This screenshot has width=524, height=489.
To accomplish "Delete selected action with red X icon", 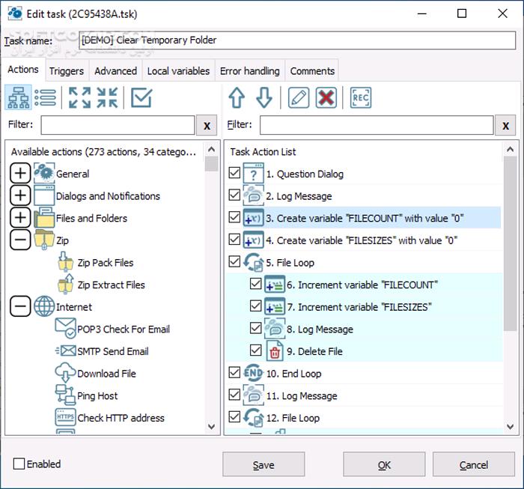I will 326,97.
